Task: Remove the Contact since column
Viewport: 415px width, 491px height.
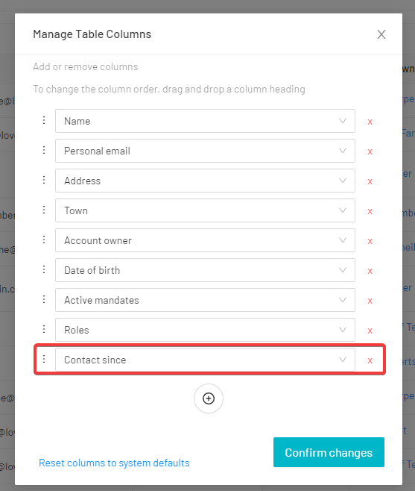Action: [x=370, y=360]
